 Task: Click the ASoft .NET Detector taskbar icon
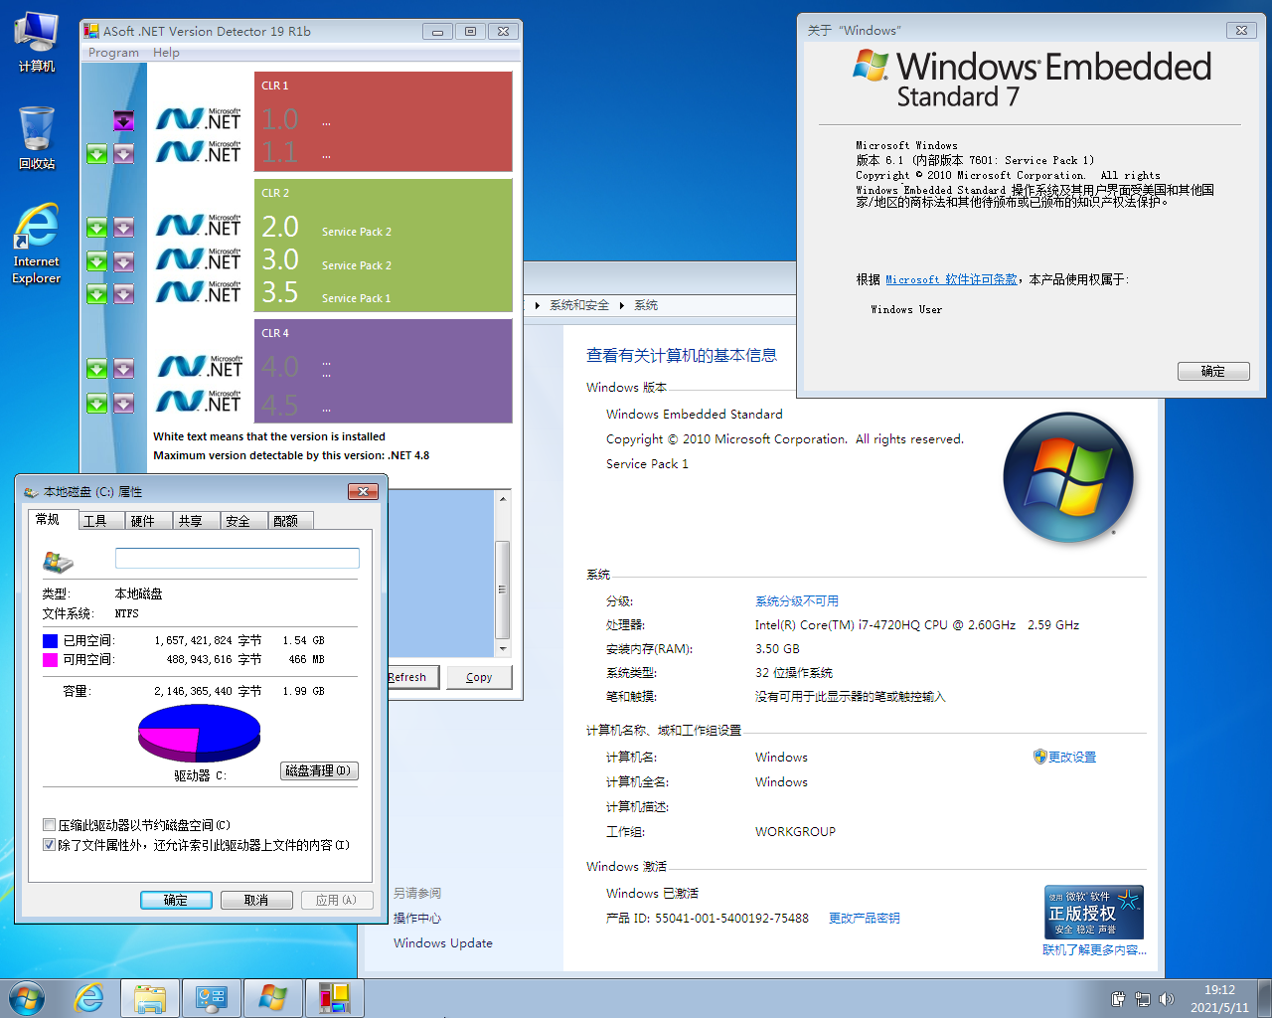[334, 998]
